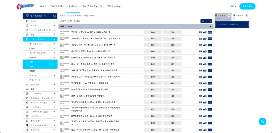
Task: Collapse the すべてのスポーツ sidebar panel
Action: pyautogui.click(x=54, y=16)
